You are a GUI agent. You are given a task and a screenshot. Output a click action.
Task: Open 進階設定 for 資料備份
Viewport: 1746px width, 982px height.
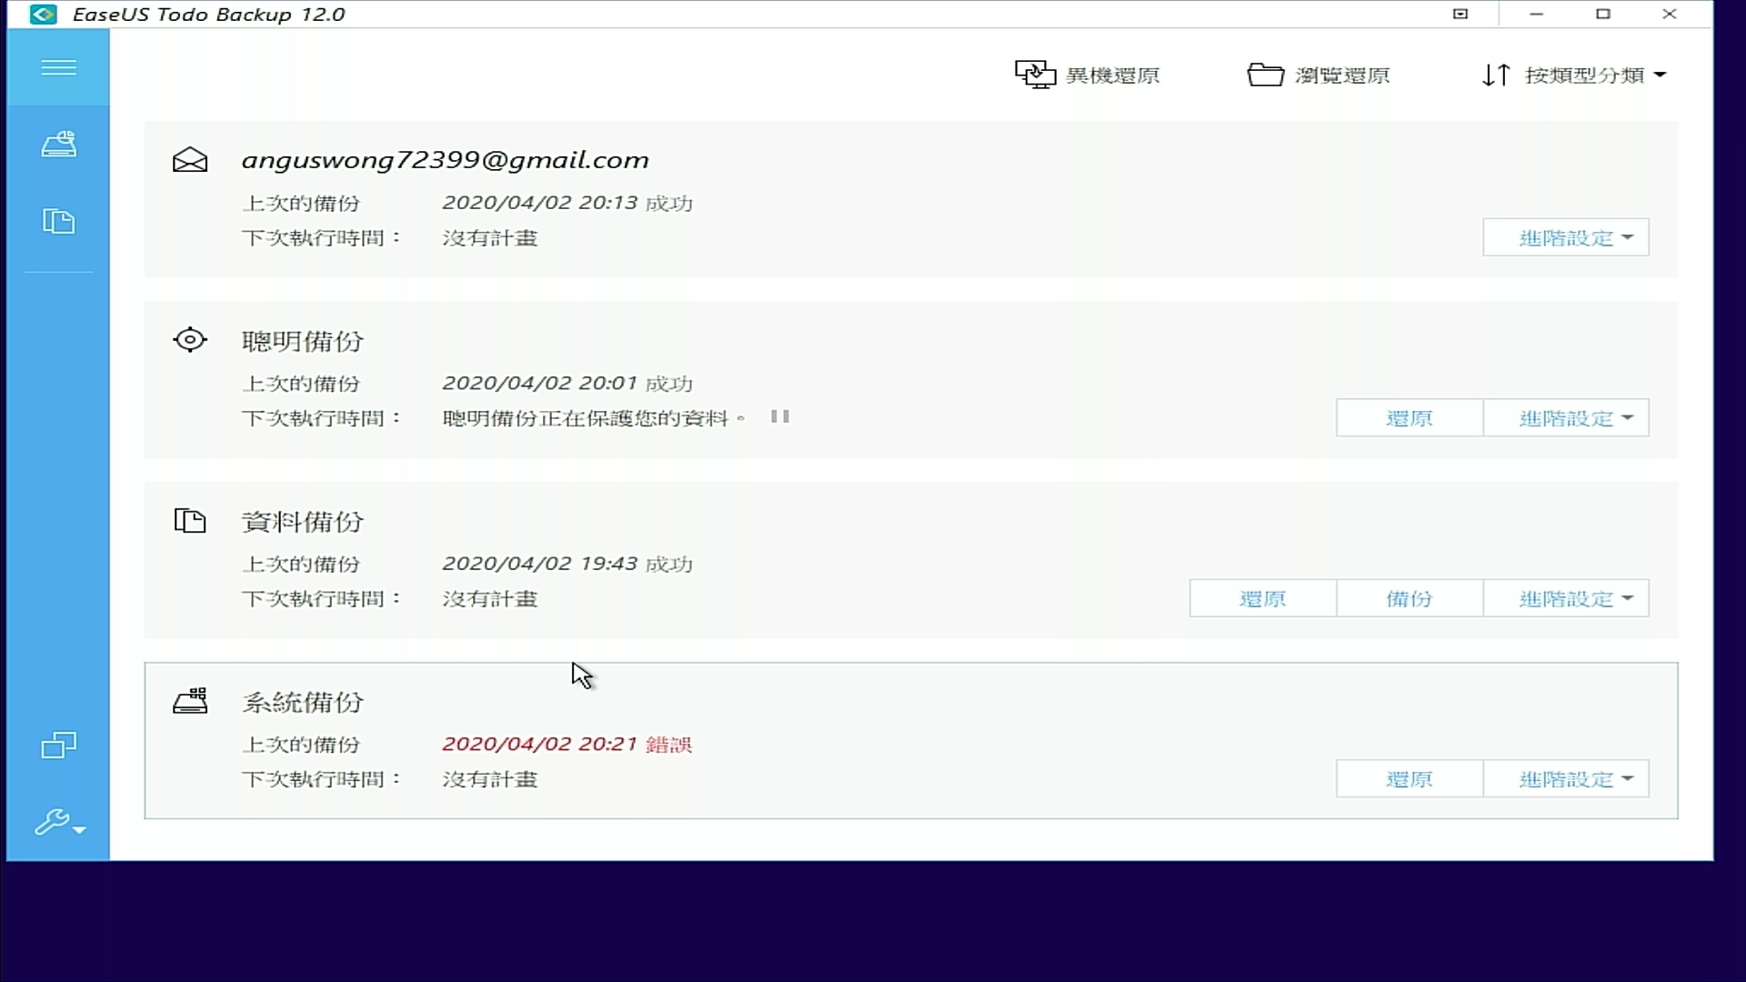(x=1565, y=598)
